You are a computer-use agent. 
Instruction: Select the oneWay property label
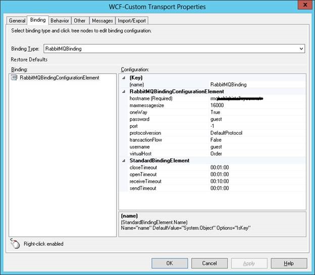[x=138, y=113]
